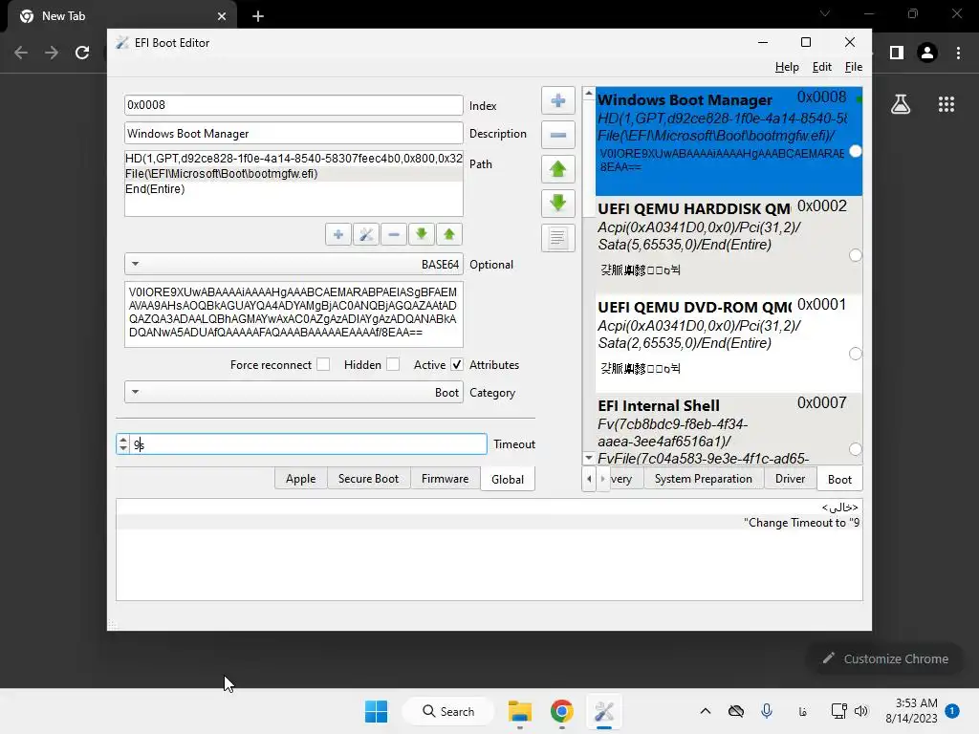Click the Timeout input field
Viewport: 979px width, 734px height.
[x=309, y=443]
